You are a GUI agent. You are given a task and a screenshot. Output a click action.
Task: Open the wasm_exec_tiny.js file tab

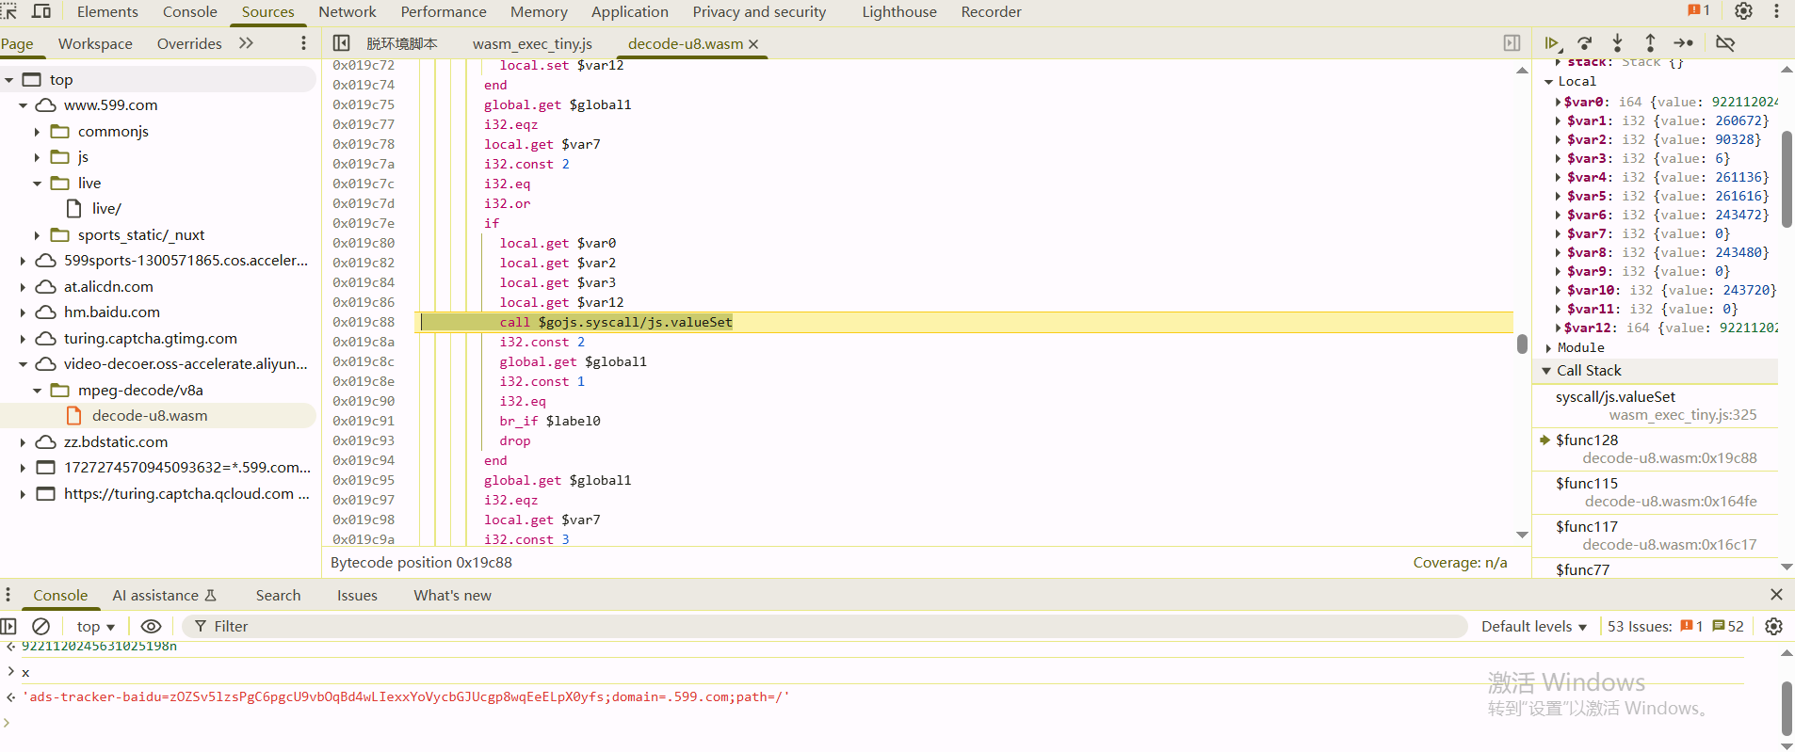532,44
